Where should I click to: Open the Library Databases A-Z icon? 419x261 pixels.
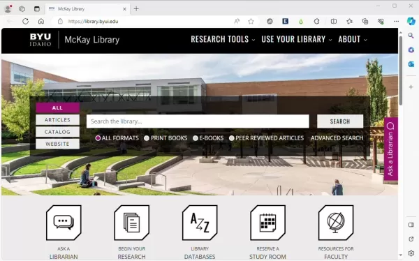200,223
